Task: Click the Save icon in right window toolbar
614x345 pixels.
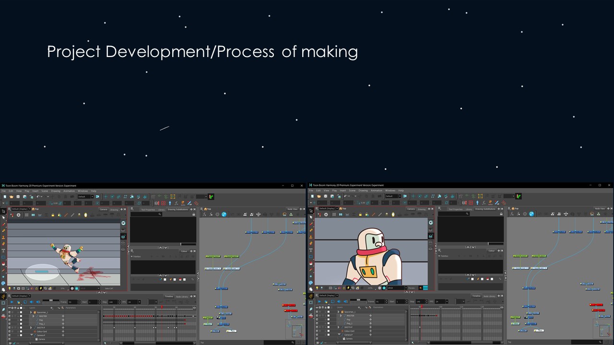Action: tap(325, 196)
